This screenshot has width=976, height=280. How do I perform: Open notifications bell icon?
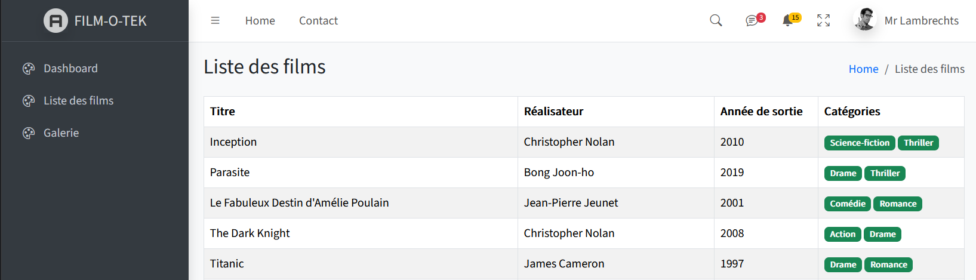tap(787, 21)
